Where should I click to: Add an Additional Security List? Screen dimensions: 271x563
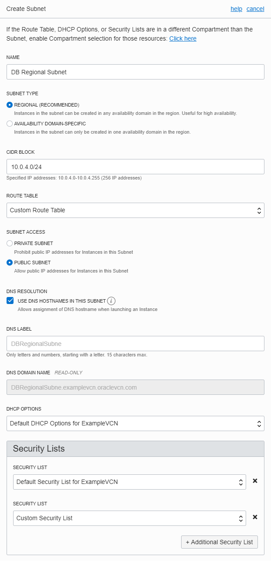pyautogui.click(x=220, y=542)
